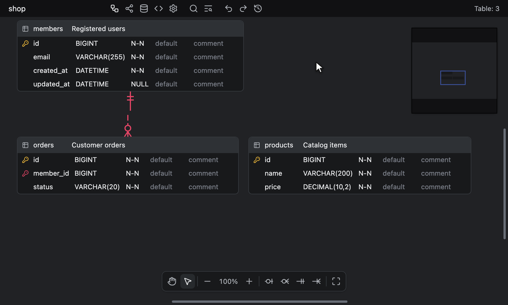The height and width of the screenshot is (305, 508).
Task: Select the pointer cursor tool
Action: coord(188,281)
